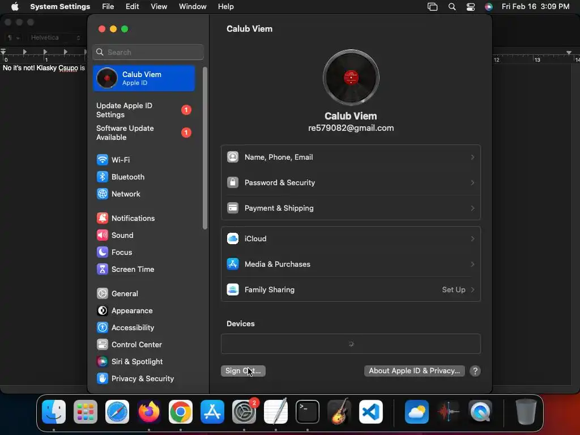Click the date and time in menu bar
The width and height of the screenshot is (580, 435).
(535, 7)
